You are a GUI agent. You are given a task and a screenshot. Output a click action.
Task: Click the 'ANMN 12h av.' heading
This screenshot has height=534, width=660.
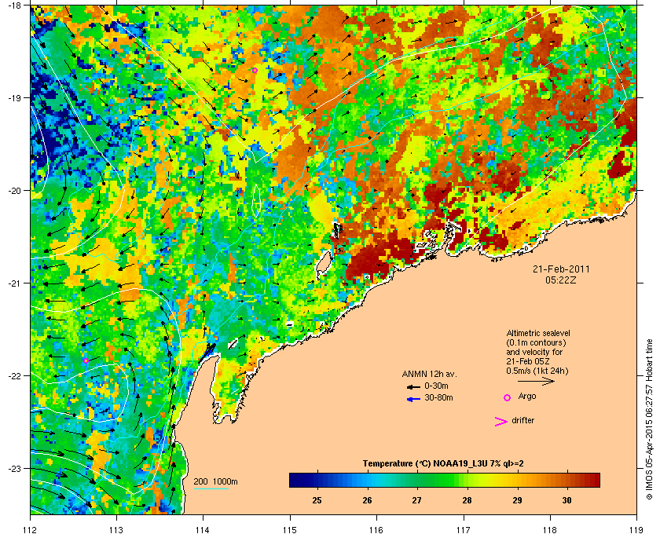coord(429,374)
